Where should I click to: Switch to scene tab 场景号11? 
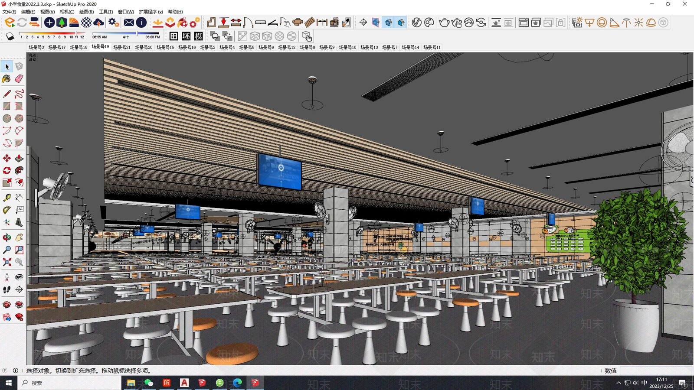(432, 47)
